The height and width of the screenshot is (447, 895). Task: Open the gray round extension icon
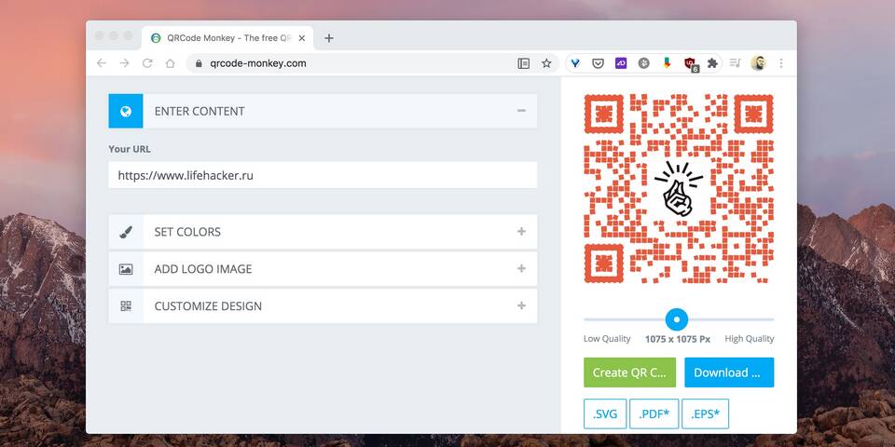[x=644, y=63]
